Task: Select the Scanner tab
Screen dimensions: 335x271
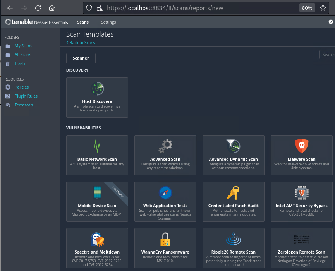Action: coord(81,58)
